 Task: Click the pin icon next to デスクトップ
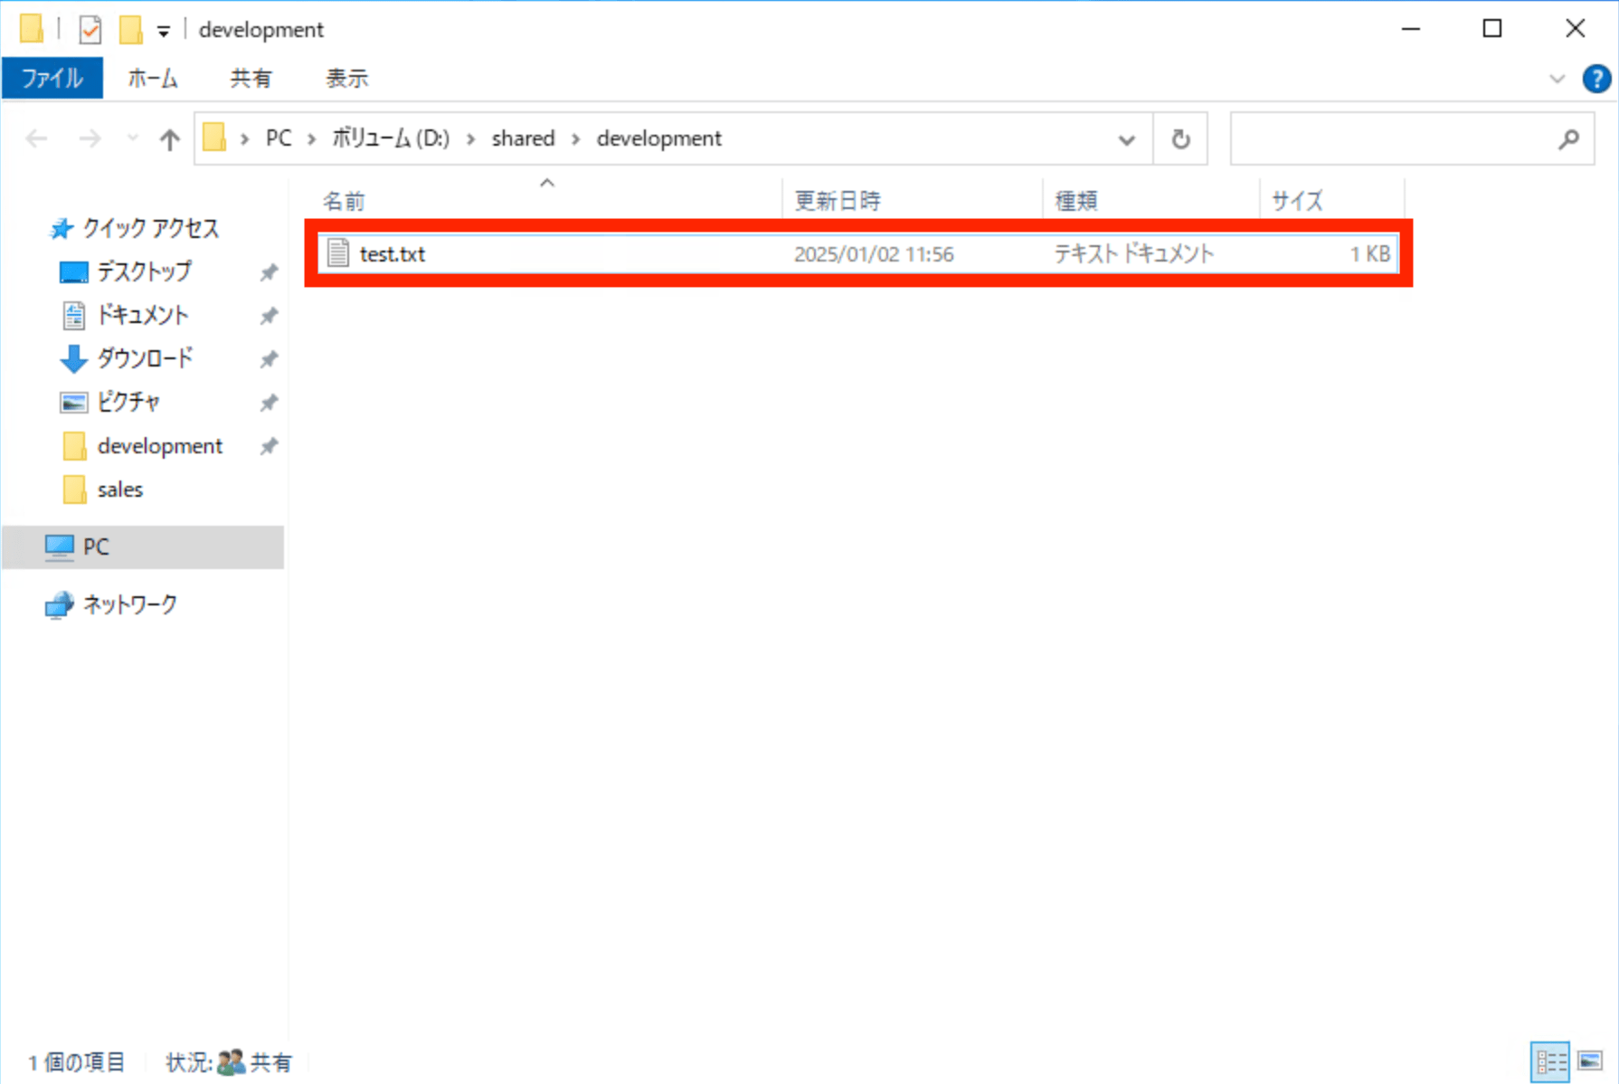point(269,272)
